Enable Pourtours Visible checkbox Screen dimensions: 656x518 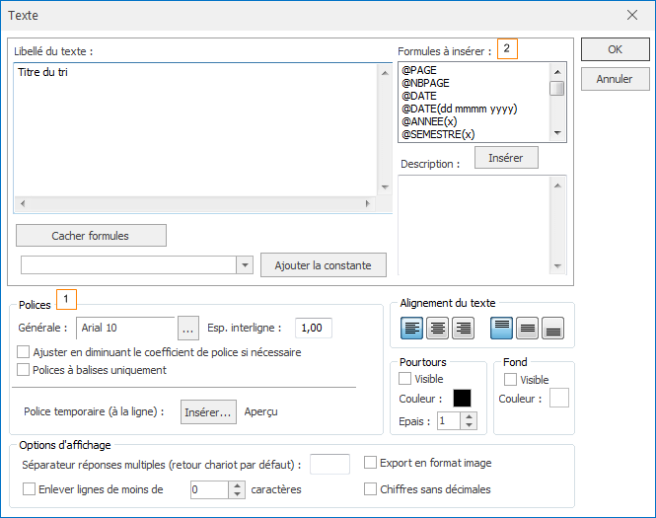405,379
